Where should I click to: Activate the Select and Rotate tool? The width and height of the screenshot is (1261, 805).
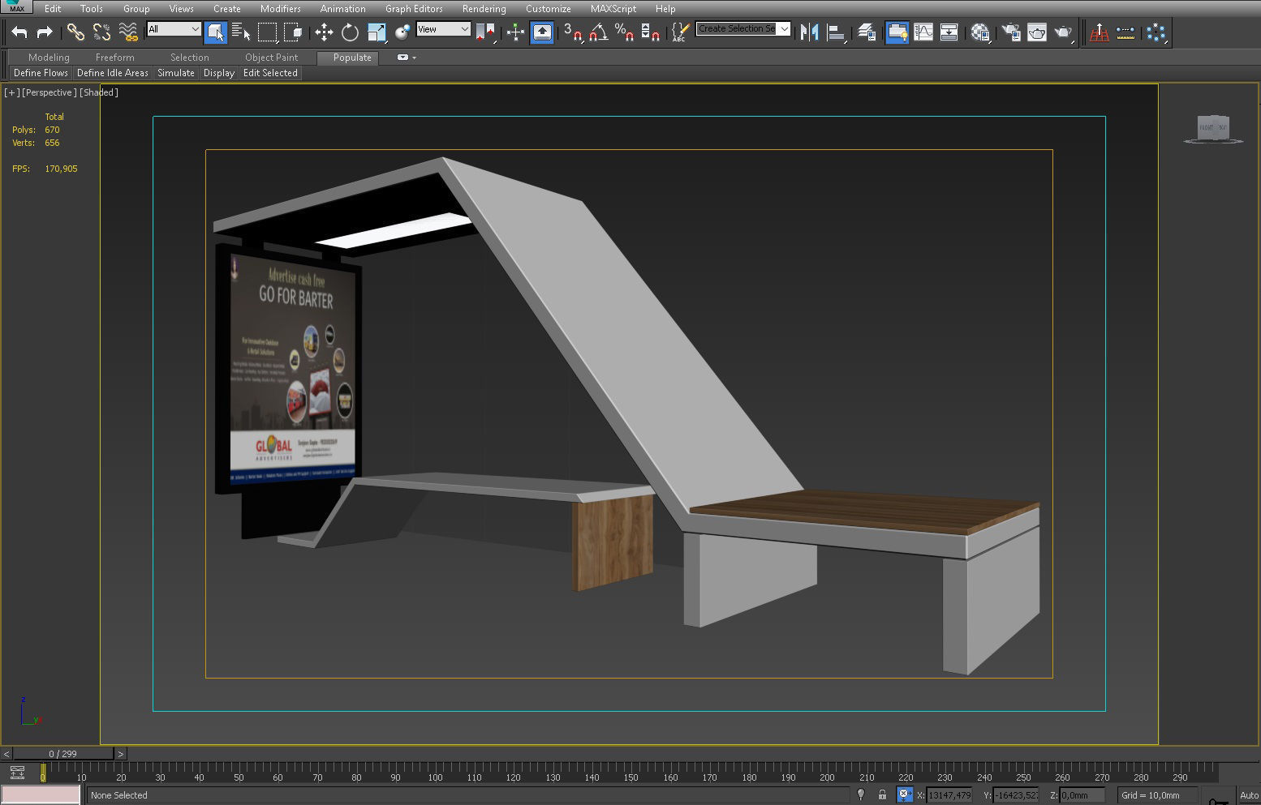(x=350, y=32)
